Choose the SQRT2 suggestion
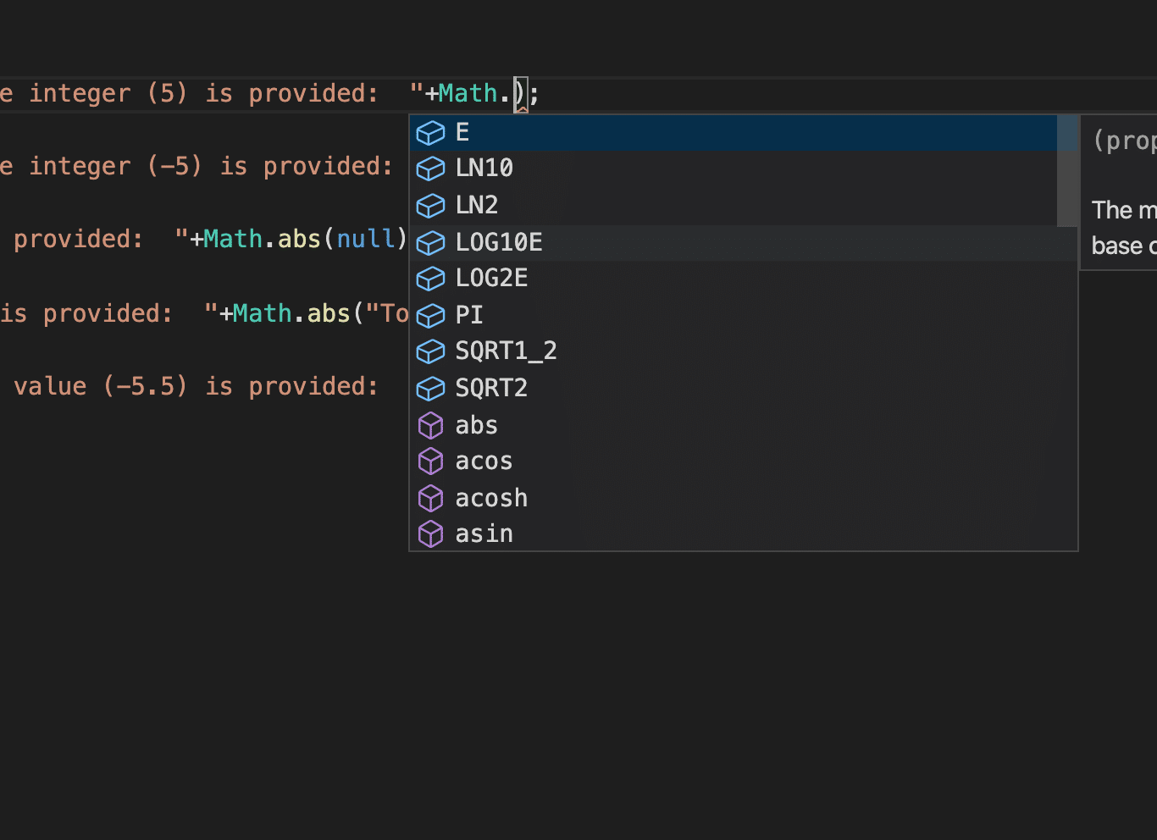1157x840 pixels. point(734,388)
